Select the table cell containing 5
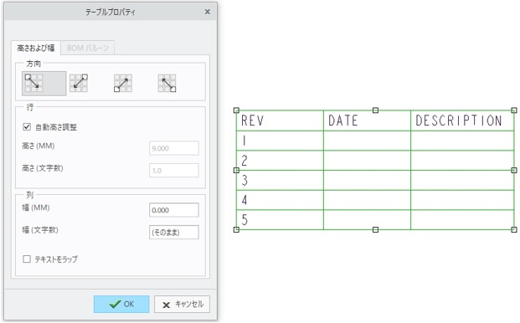This screenshot has height=323, width=520. coord(280,219)
